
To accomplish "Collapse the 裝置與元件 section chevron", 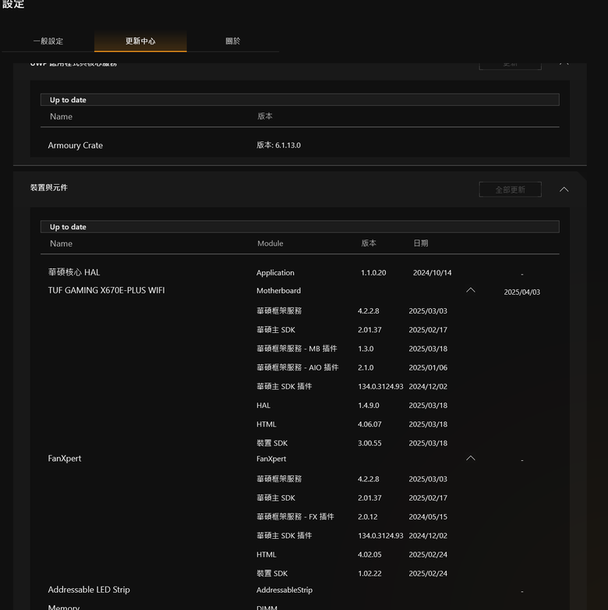I will [x=564, y=190].
